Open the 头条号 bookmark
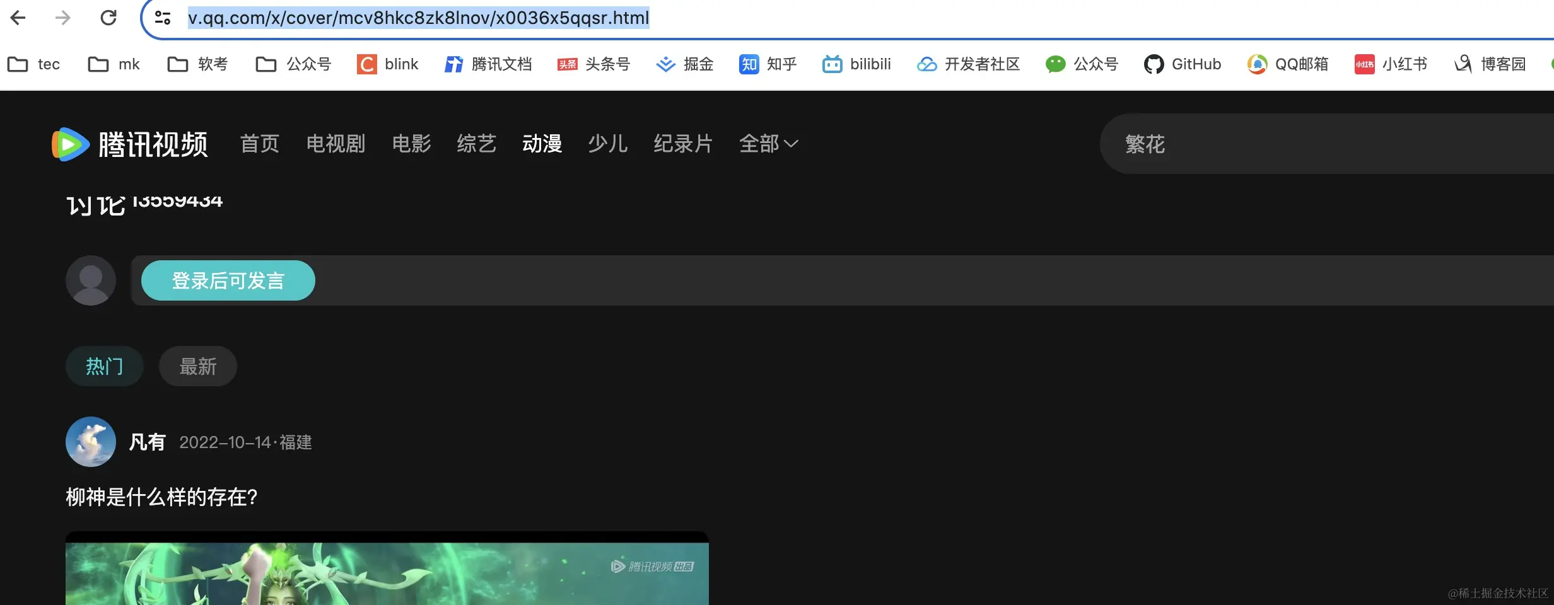The height and width of the screenshot is (605, 1554). (x=593, y=64)
